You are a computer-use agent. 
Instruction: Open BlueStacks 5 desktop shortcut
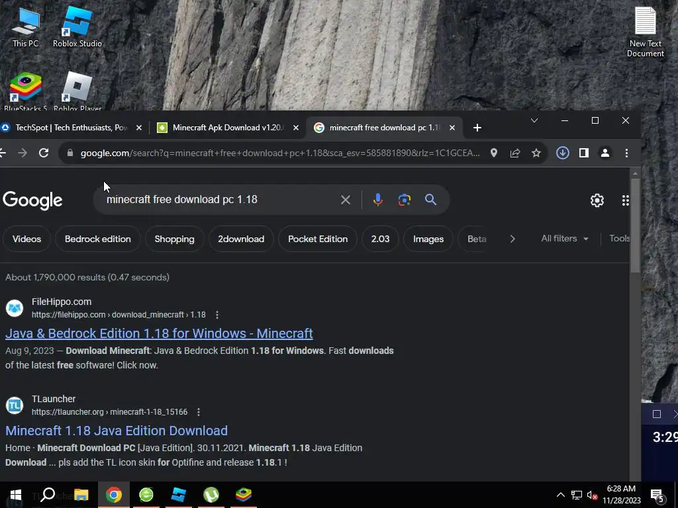(25, 91)
